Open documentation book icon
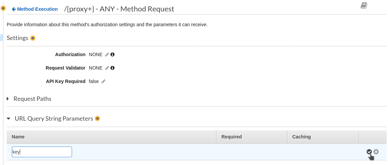Screen dimensions: 388x165 pos(364,5)
